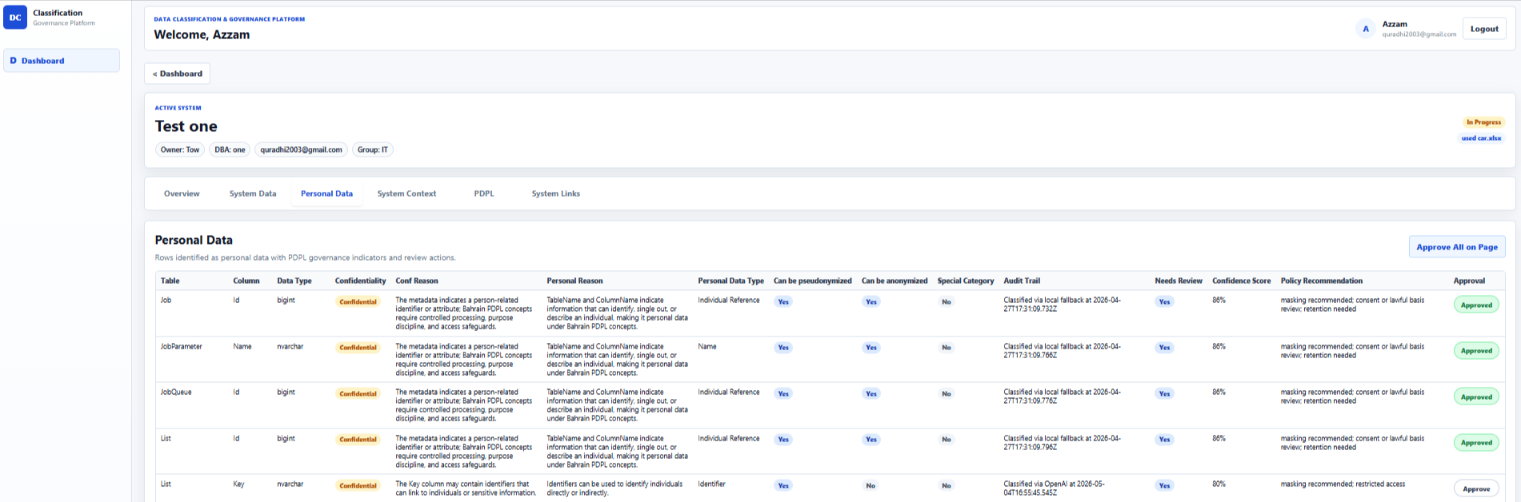Open the System Context tab
1521x502 pixels.
pos(406,193)
